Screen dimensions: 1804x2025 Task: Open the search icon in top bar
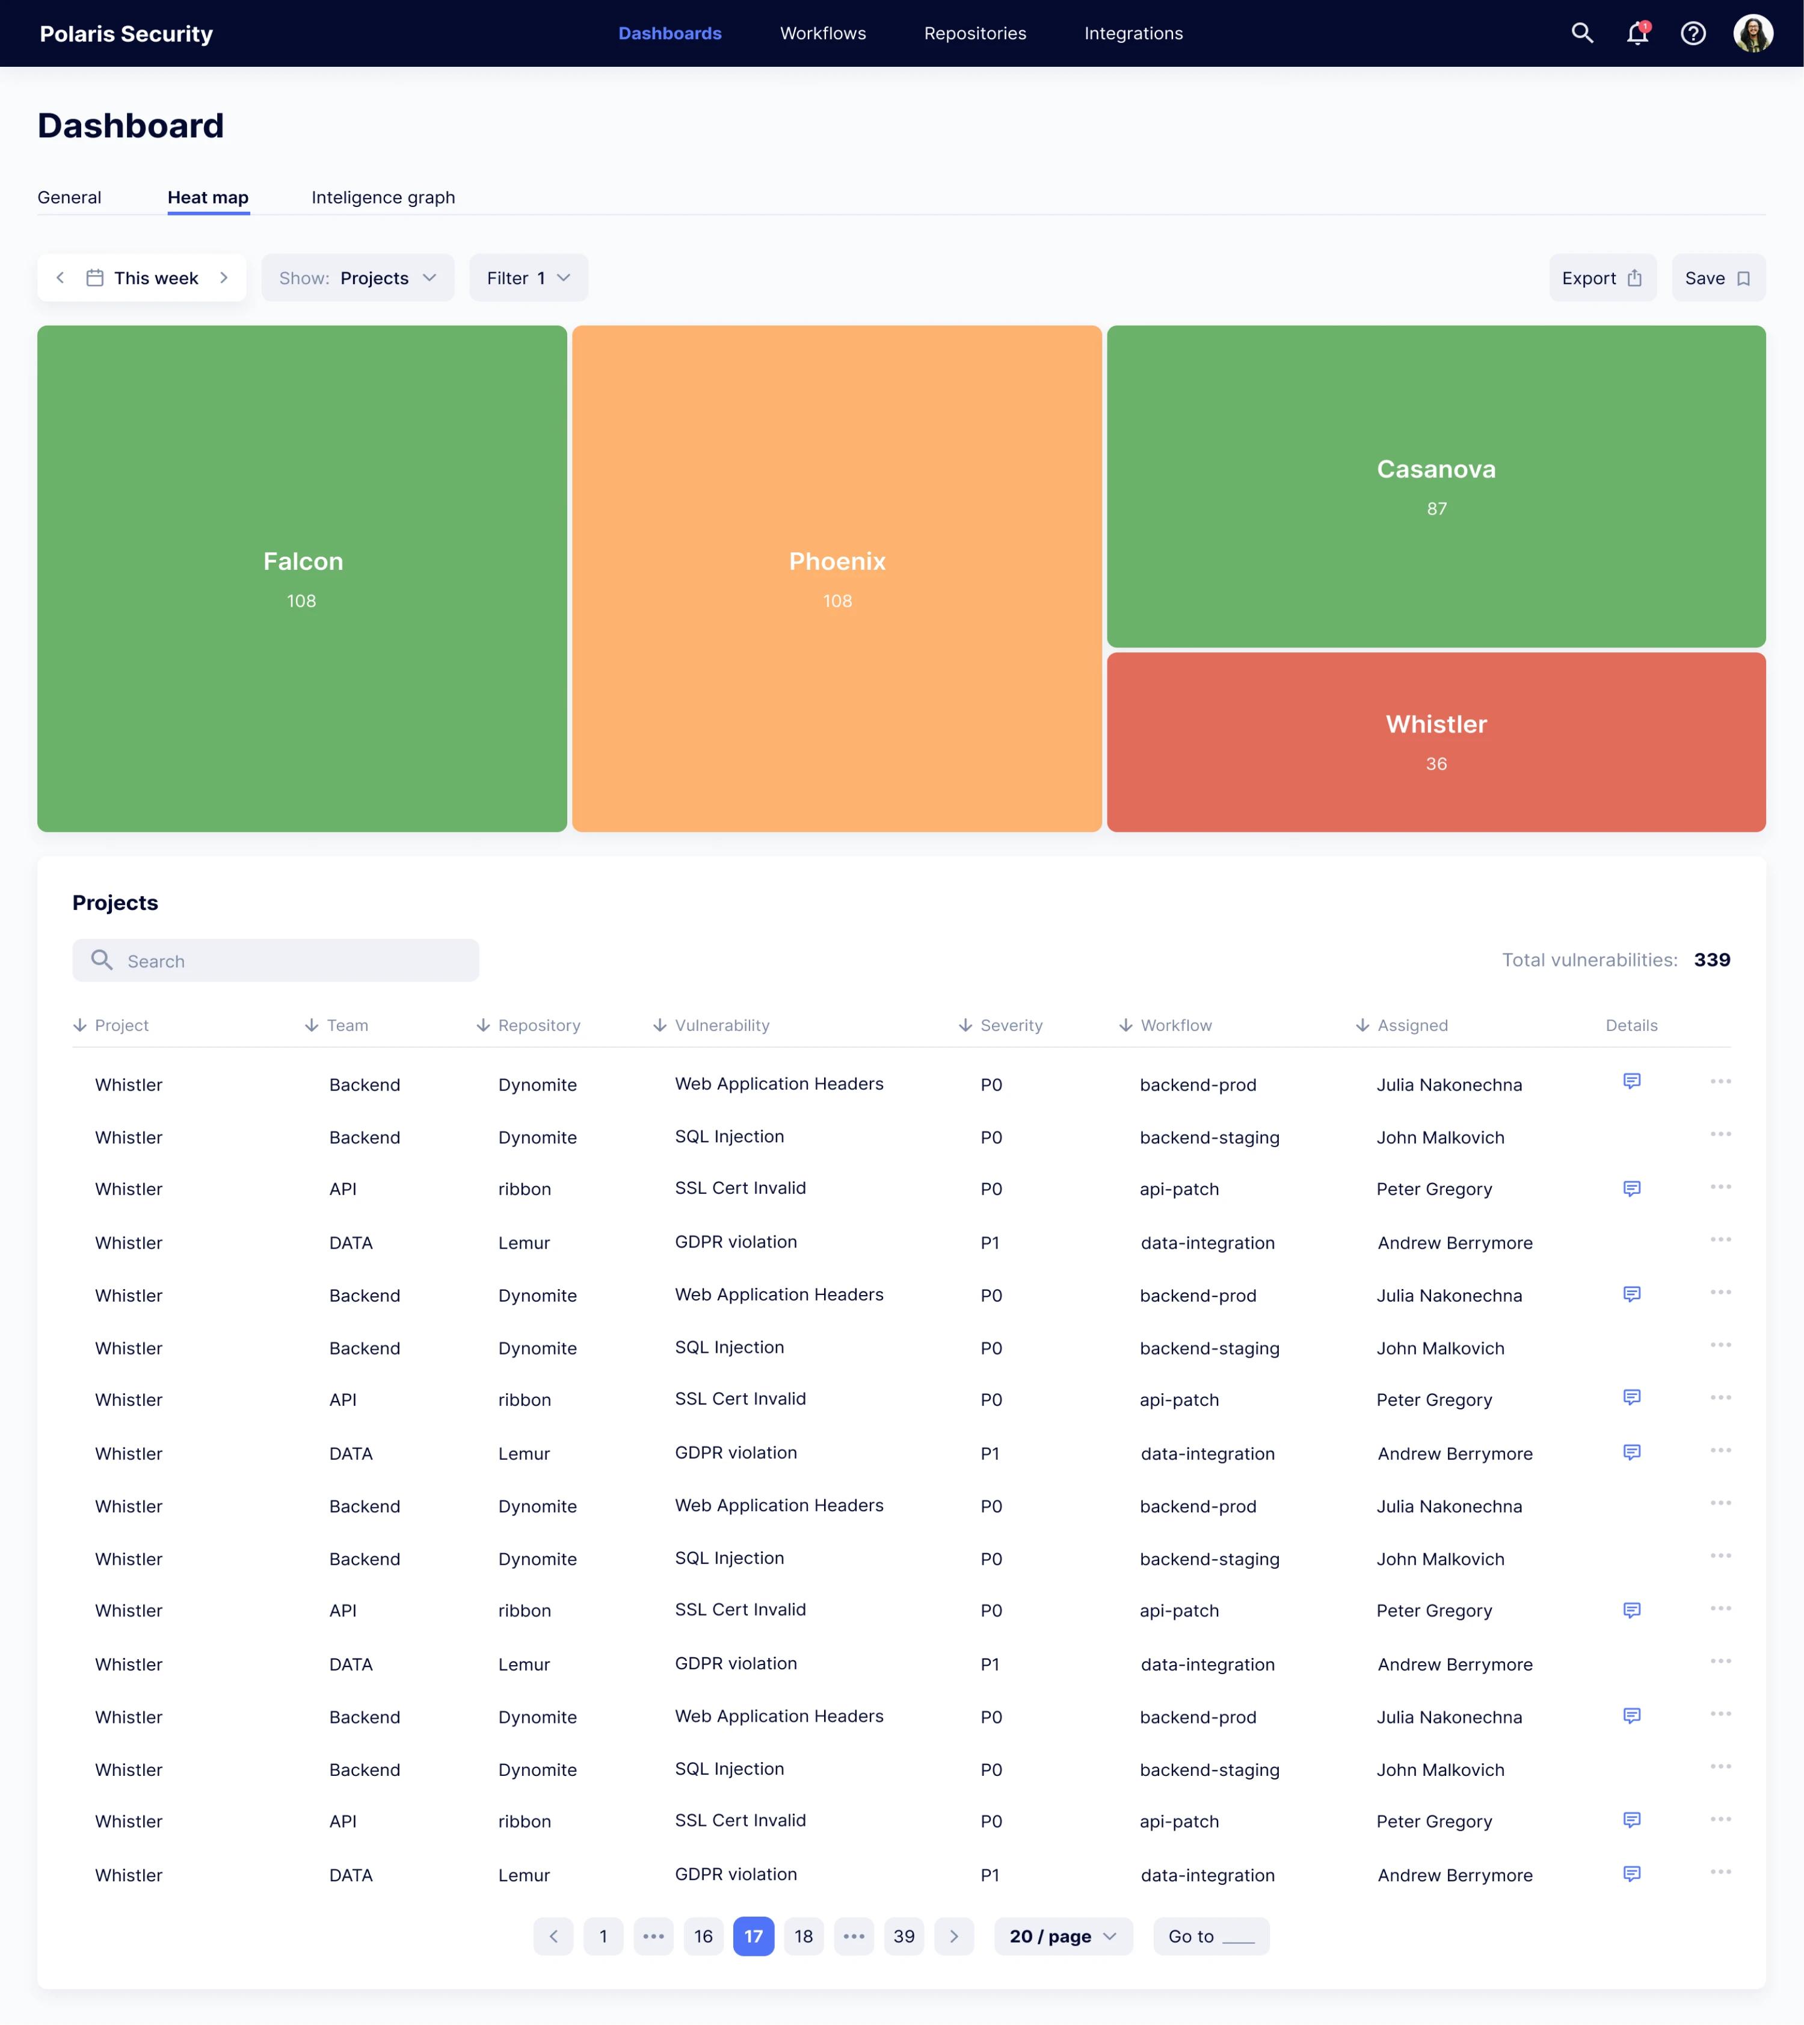[1582, 34]
